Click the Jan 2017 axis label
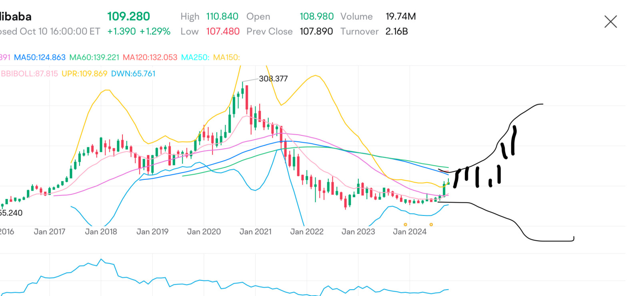The height and width of the screenshot is (296, 640). click(50, 232)
